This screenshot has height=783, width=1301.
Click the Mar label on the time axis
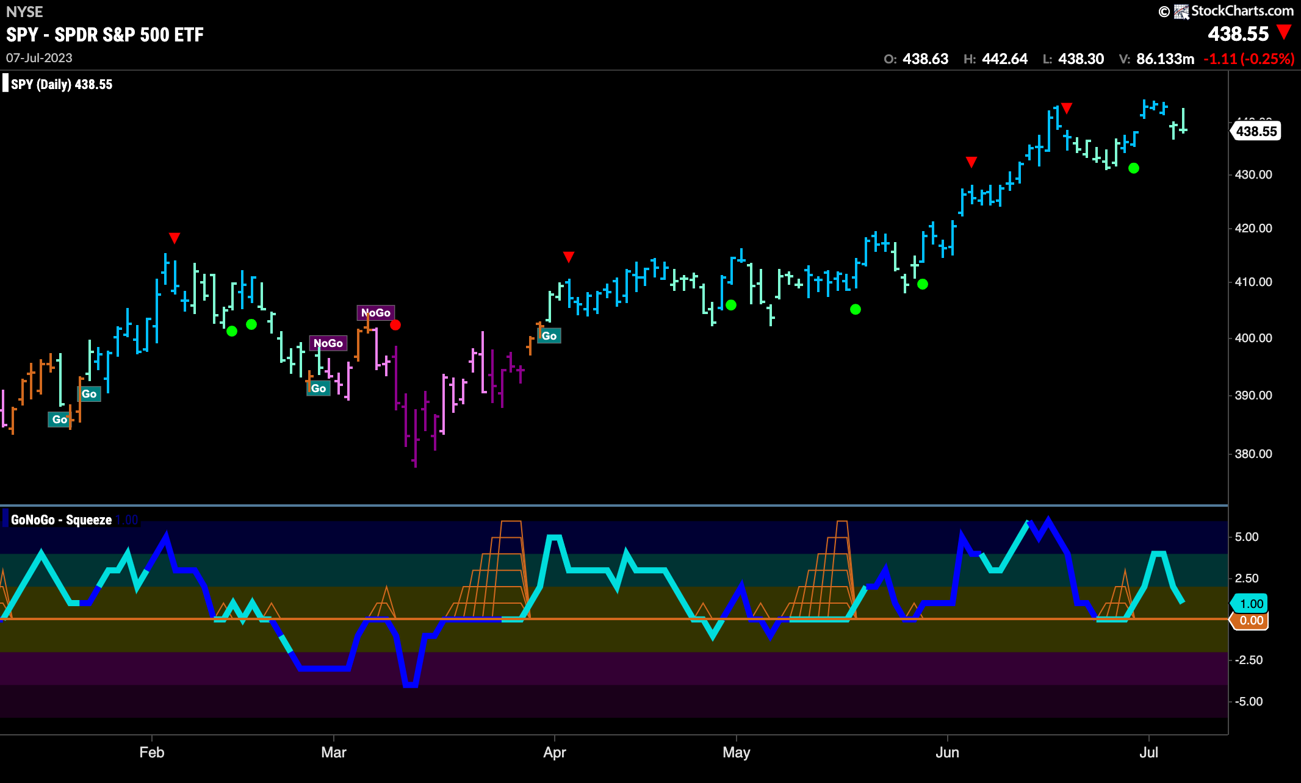coord(334,753)
